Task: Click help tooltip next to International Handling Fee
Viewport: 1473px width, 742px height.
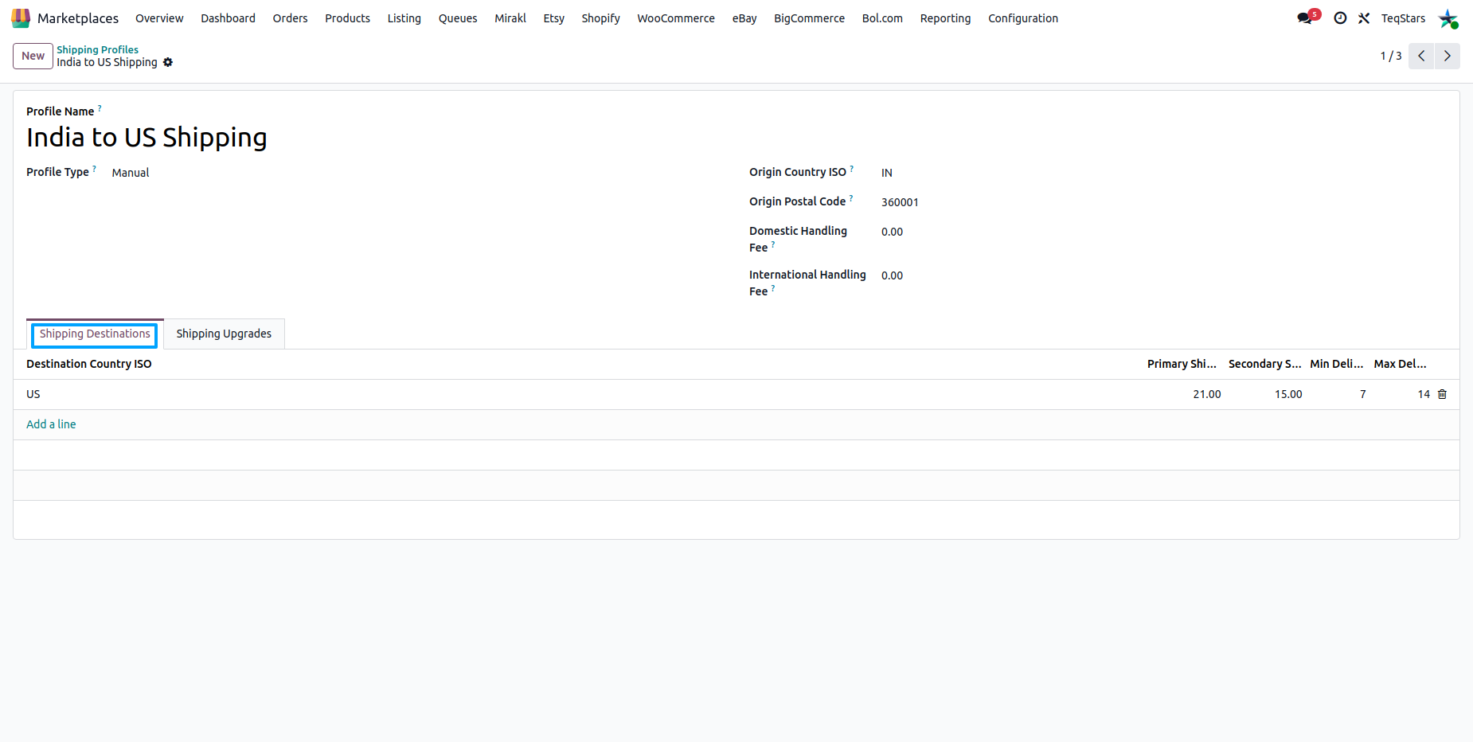Action: 772,288
